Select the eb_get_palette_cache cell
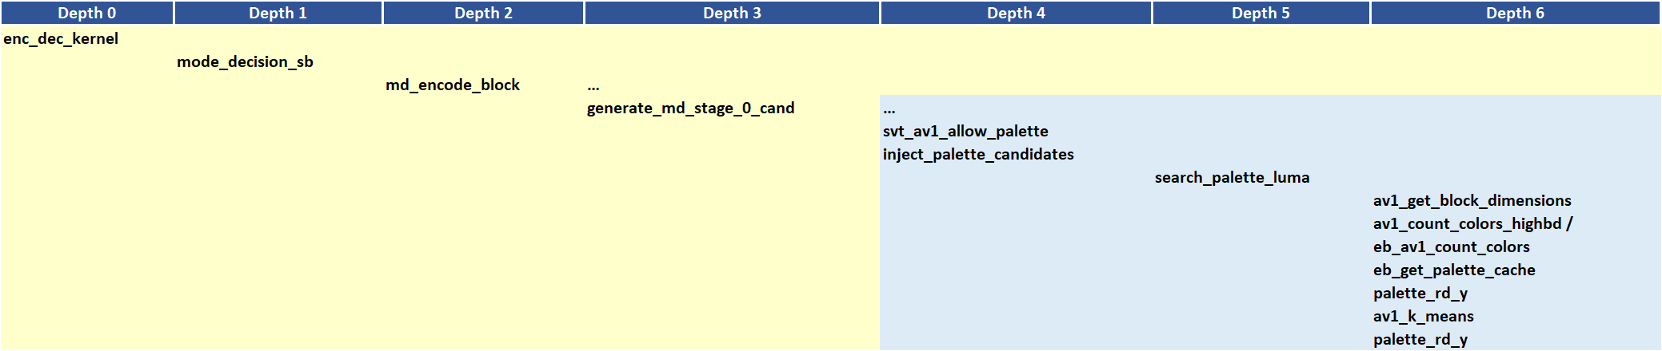The height and width of the screenshot is (351, 1662). 1454,270
